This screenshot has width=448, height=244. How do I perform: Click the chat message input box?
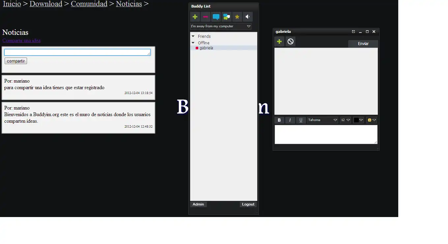(326, 134)
